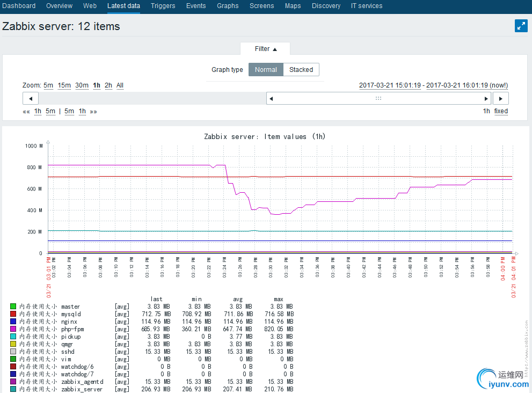Click the 1000 M y-axis label
Viewport: 532px width, 393px height.
34,145
